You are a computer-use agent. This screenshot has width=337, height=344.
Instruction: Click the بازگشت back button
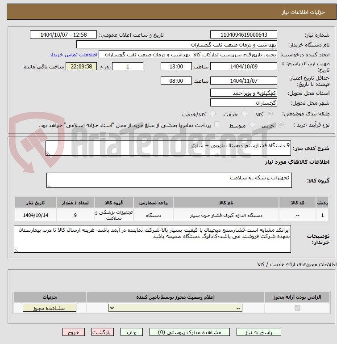click(103, 332)
